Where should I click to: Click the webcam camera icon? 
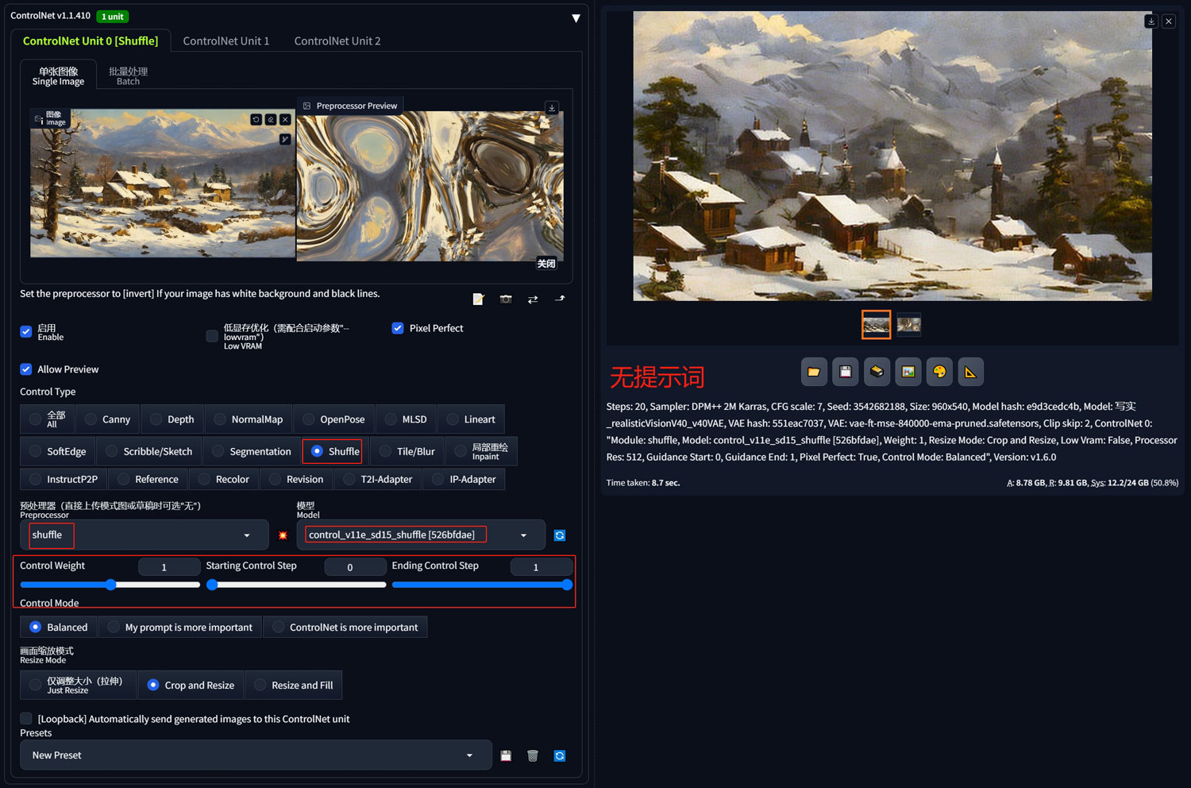(x=506, y=299)
